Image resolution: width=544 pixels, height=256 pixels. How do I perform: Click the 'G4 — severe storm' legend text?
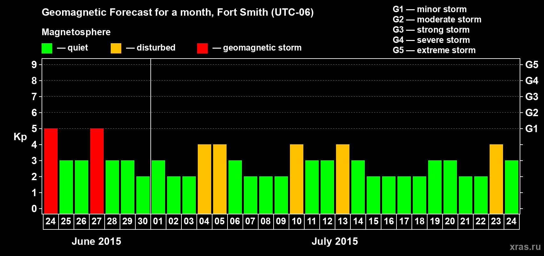click(431, 40)
